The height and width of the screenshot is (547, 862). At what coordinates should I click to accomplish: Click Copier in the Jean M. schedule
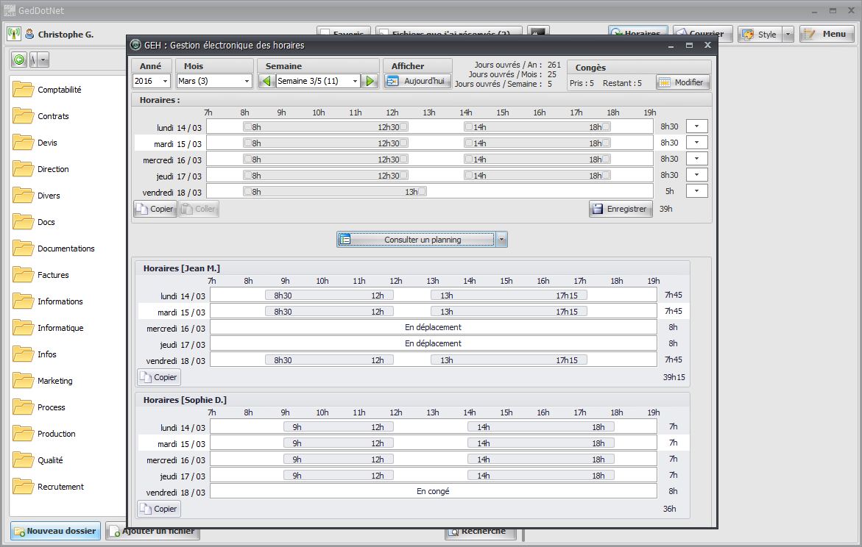pyautogui.click(x=159, y=377)
